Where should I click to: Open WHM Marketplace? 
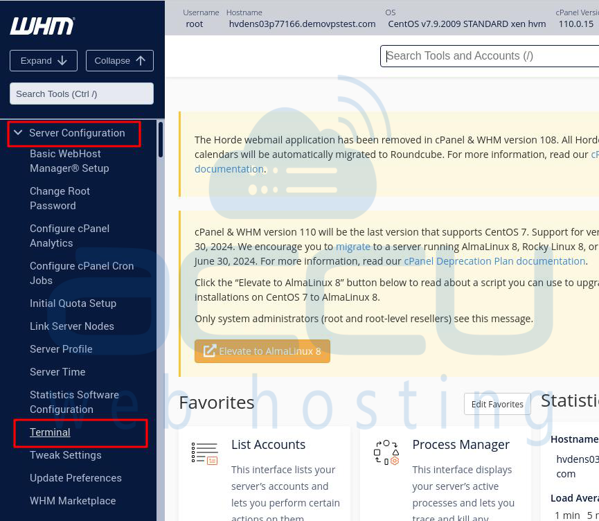tap(73, 501)
